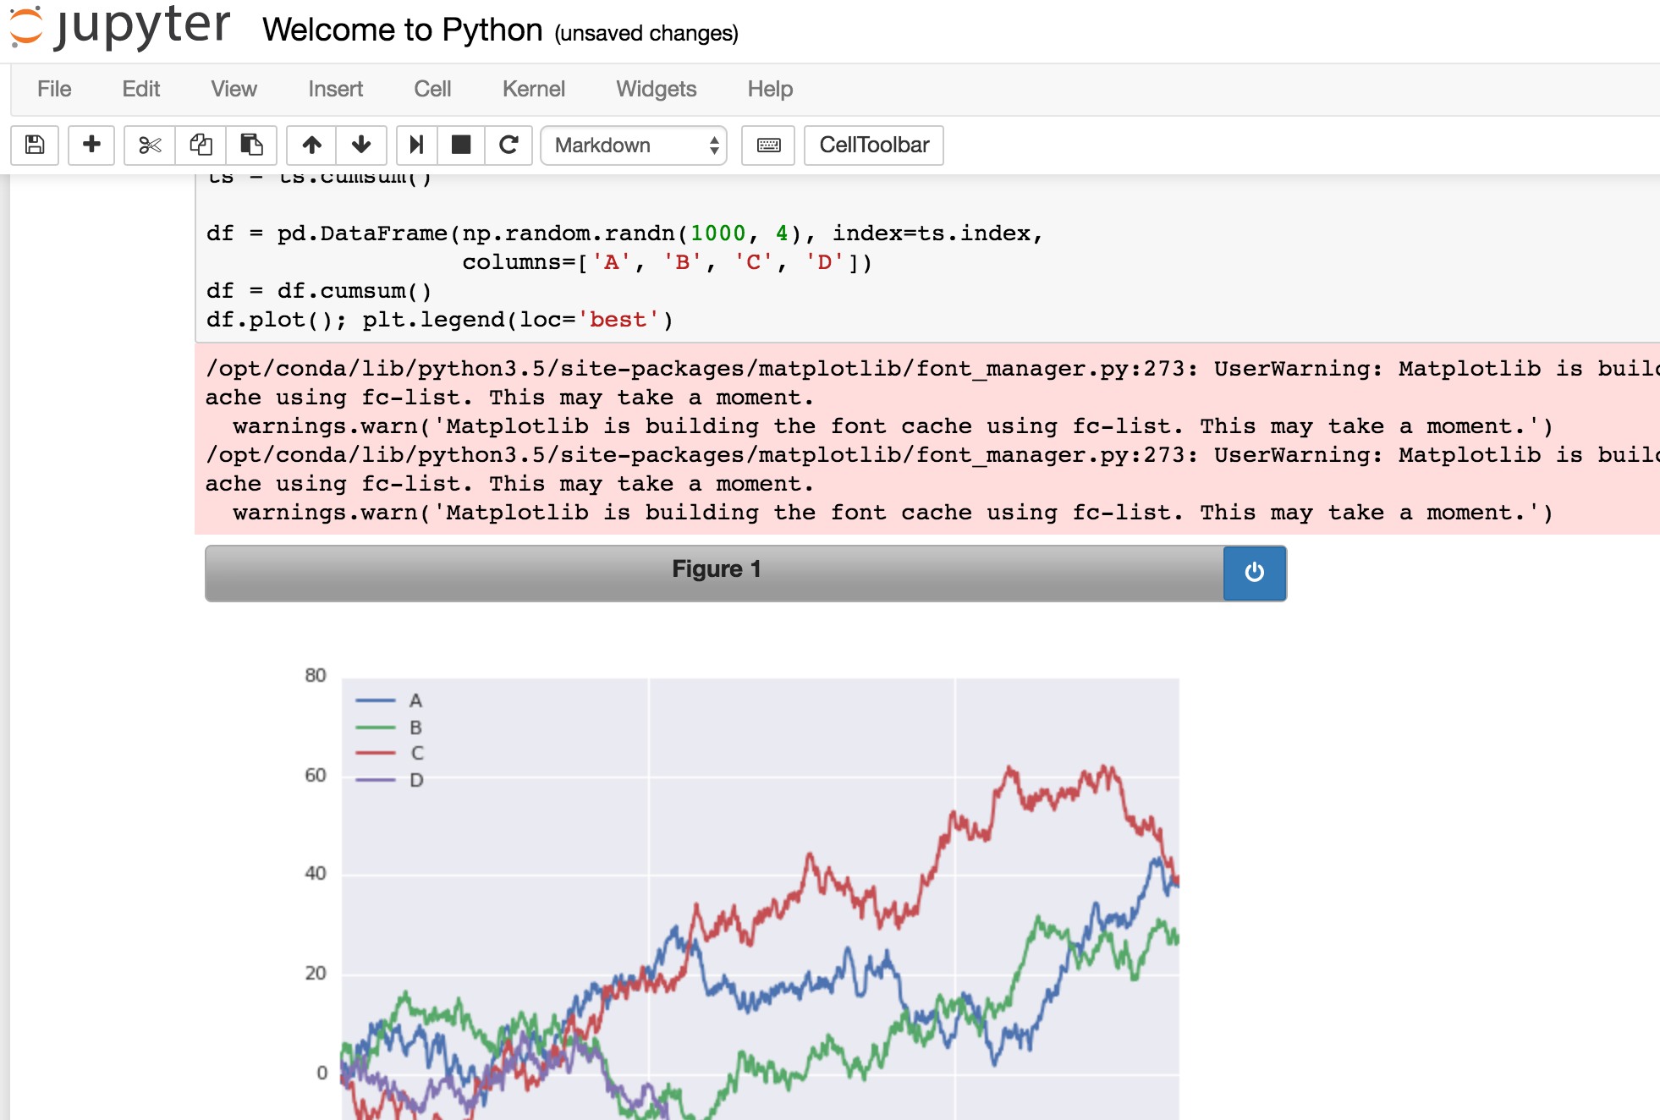Move cell up with the arrow icon
1660x1120 pixels.
click(x=311, y=145)
